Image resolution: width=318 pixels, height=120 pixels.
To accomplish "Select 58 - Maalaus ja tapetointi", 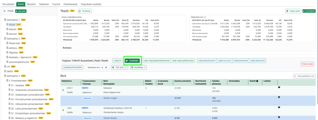I will (x=24, y=118).
